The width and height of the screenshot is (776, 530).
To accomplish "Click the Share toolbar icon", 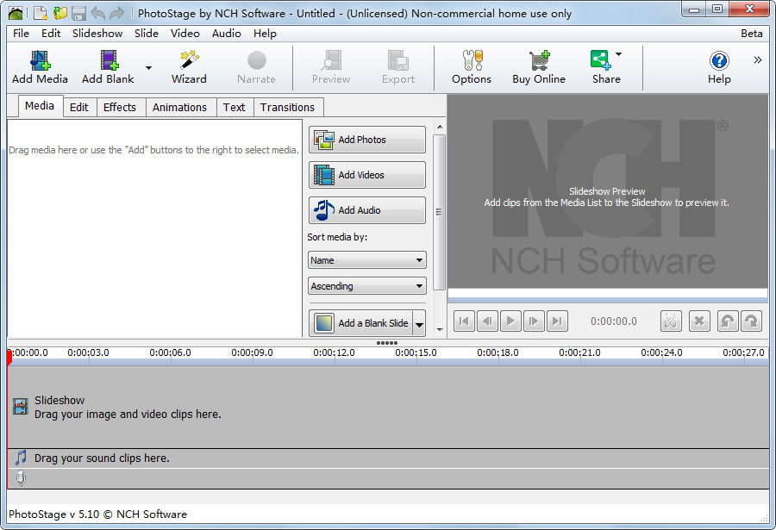I will click(603, 67).
